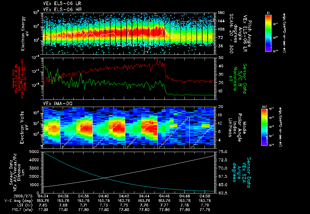
Task: Click the LST value '7.65'
Action: 43,205
